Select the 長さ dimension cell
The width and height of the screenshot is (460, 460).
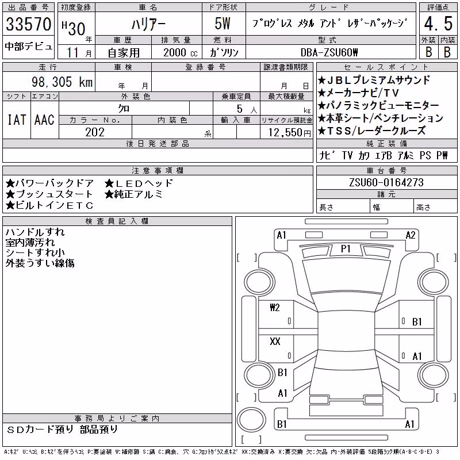click(x=343, y=206)
